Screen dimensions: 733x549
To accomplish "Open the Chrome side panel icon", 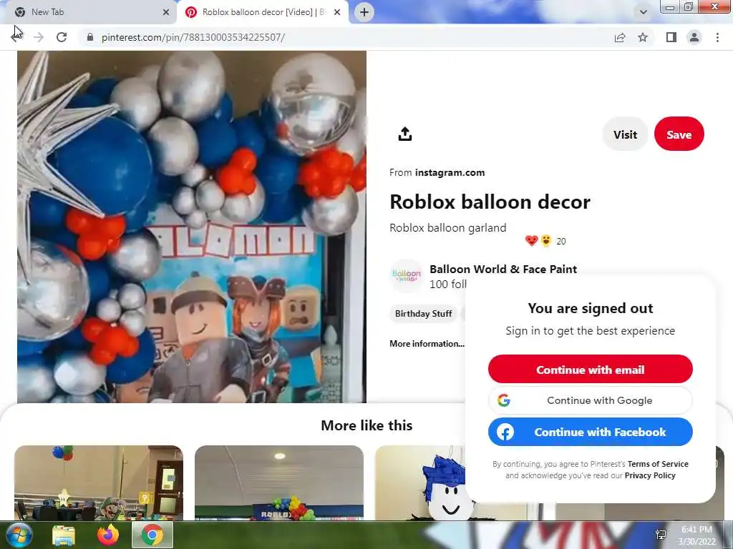I will [x=671, y=37].
